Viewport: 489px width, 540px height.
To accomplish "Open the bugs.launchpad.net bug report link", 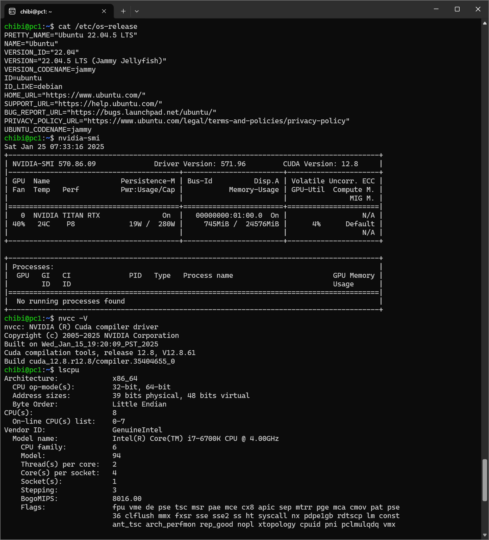I will [x=142, y=112].
